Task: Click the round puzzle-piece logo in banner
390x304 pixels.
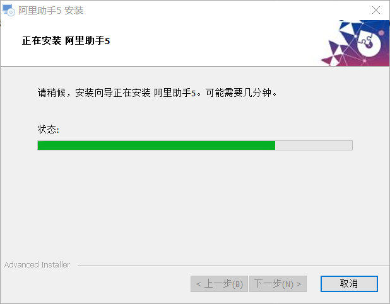Action: click(369, 45)
